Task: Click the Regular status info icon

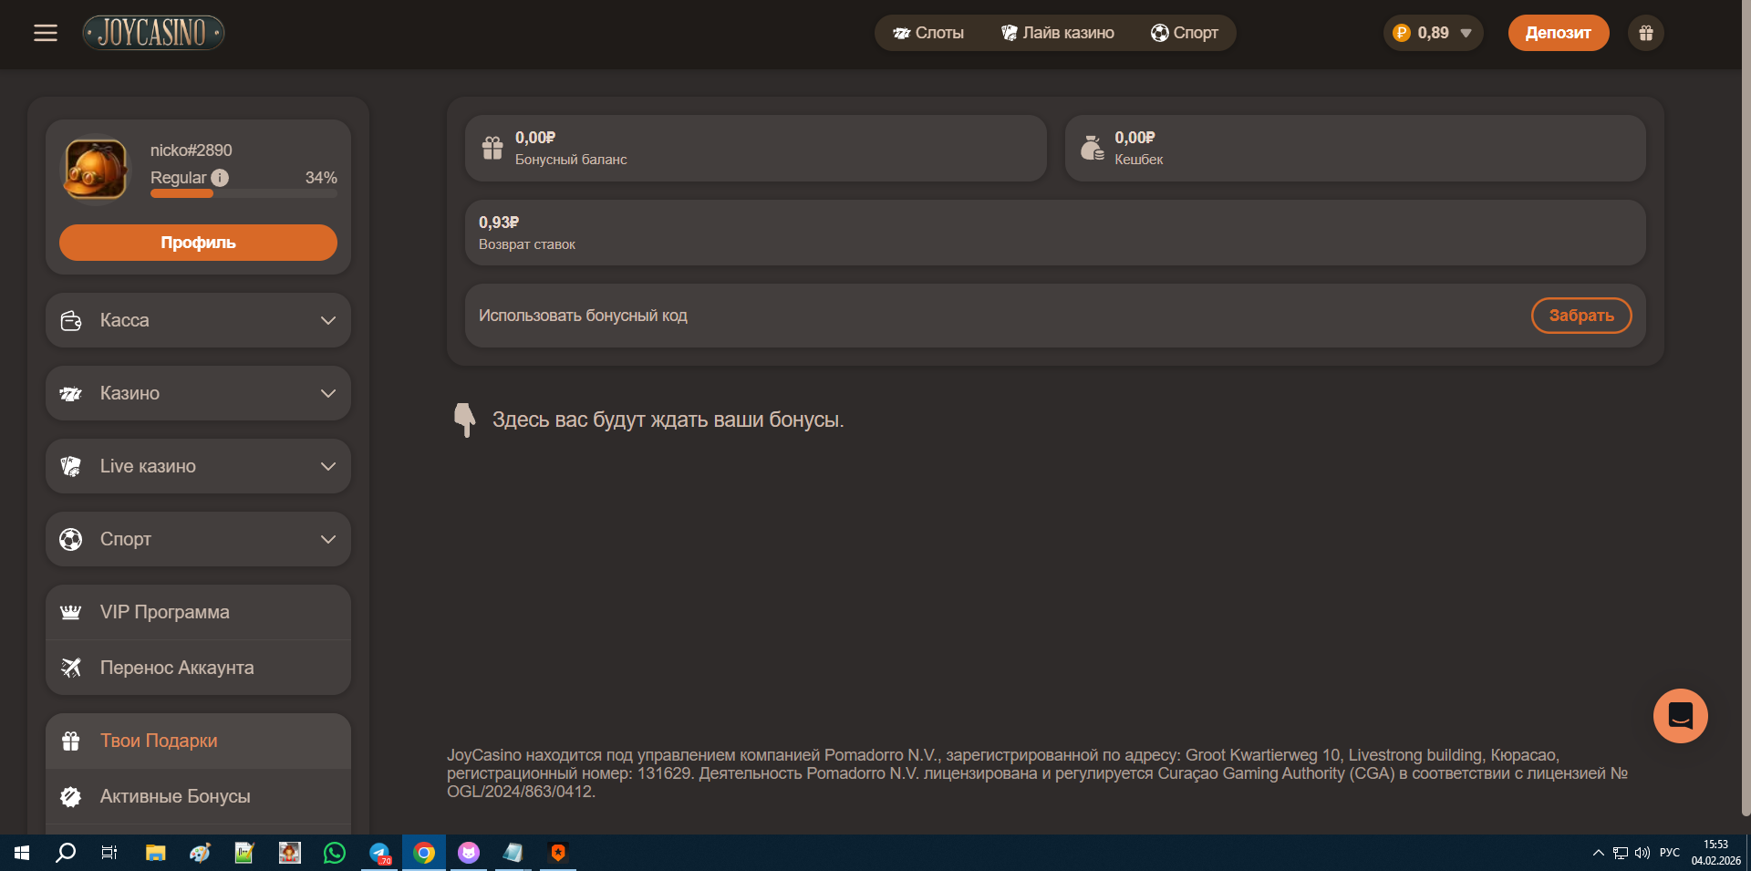Action: (x=220, y=178)
